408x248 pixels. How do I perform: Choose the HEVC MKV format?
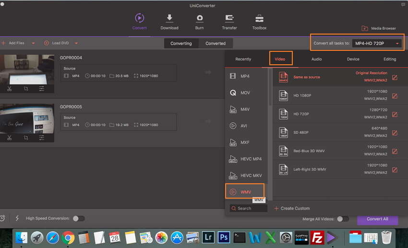[246, 176]
